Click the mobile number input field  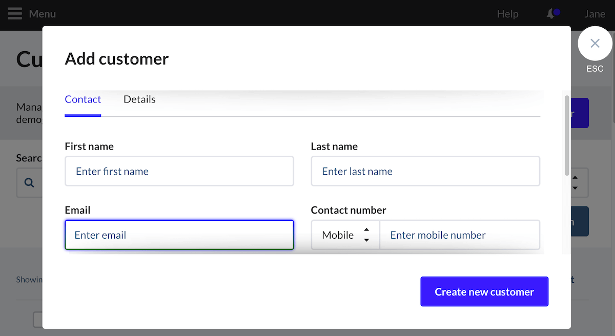pos(460,235)
